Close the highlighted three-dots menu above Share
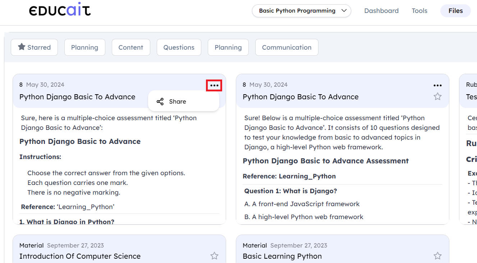This screenshot has height=263, width=477. [214, 85]
